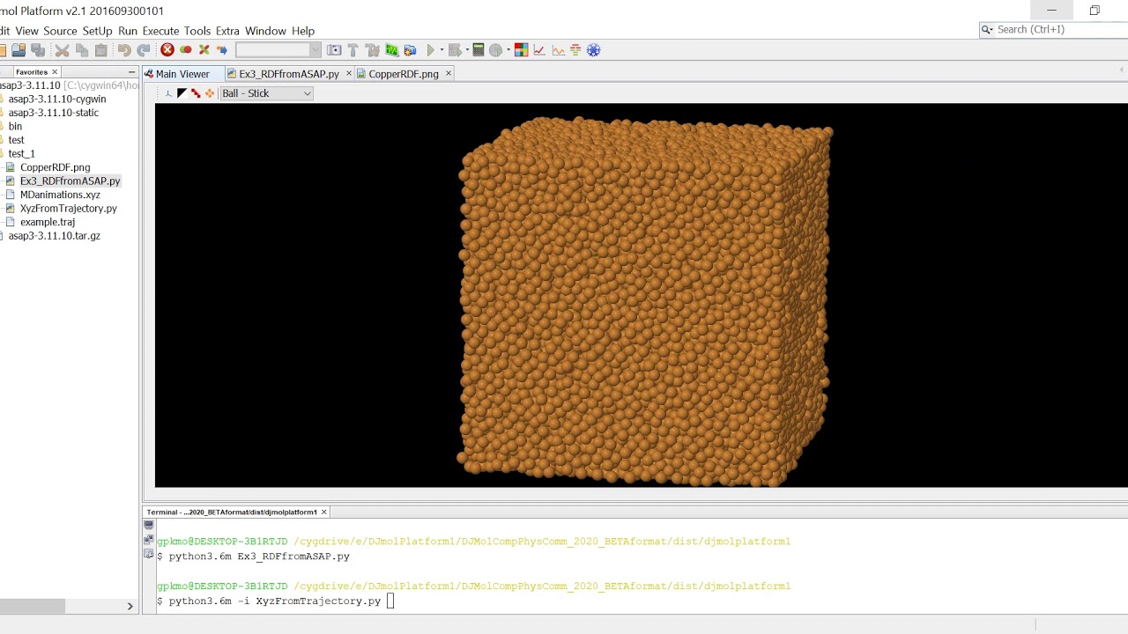Close the Terminal tab
Viewport: 1128px width, 634px height.
click(x=324, y=512)
